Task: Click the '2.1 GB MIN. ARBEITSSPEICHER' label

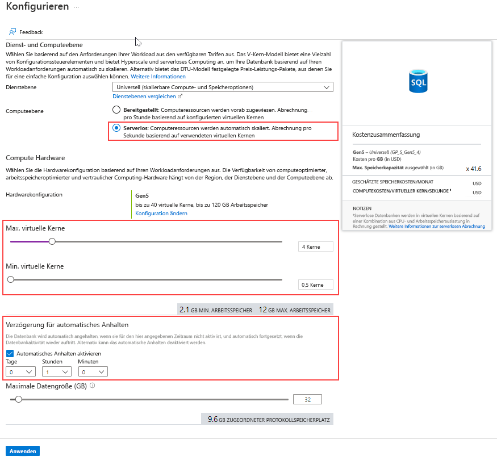Action: 216,310
